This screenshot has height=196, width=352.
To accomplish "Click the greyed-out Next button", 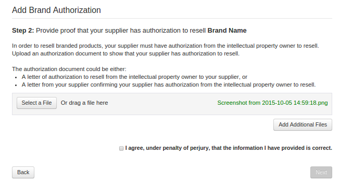I will click(321, 172).
